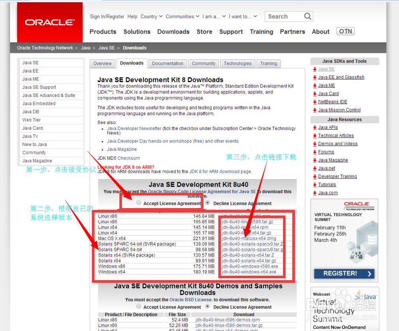Image resolution: width=399 pixels, height=331 pixels.
Task: Click the red arrow icon beside Java.com
Action: click(x=315, y=193)
